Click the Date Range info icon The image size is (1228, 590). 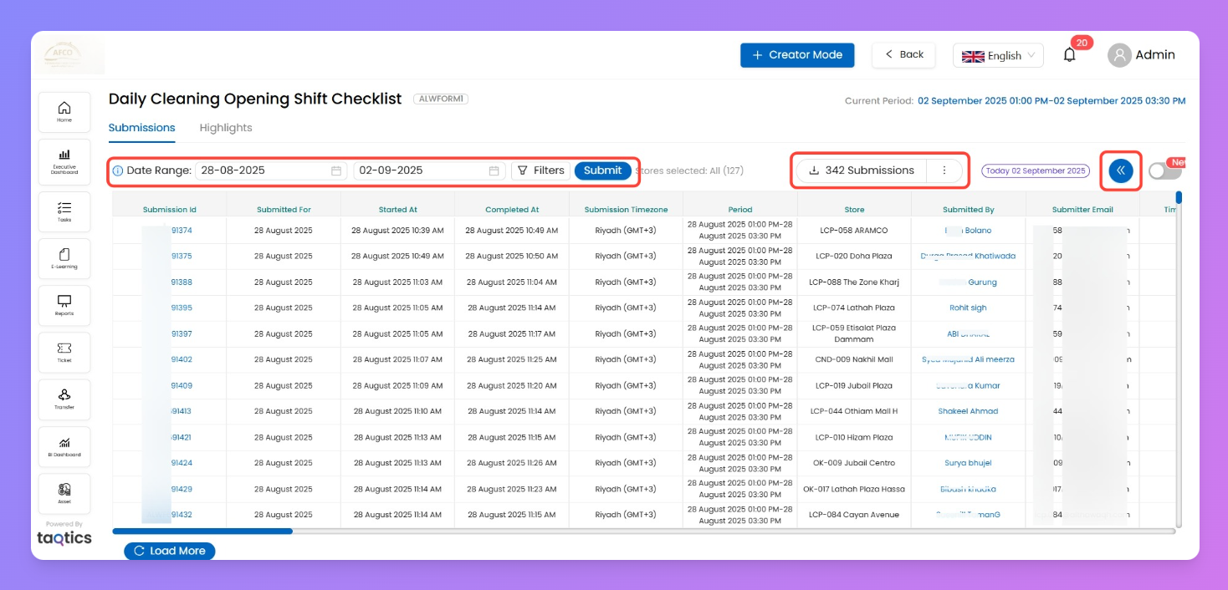pyautogui.click(x=117, y=170)
